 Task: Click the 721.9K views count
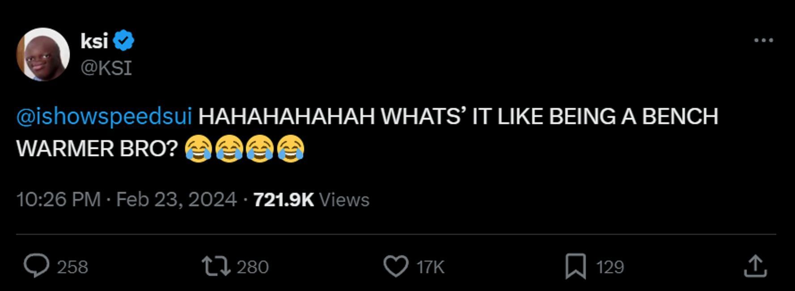(283, 200)
